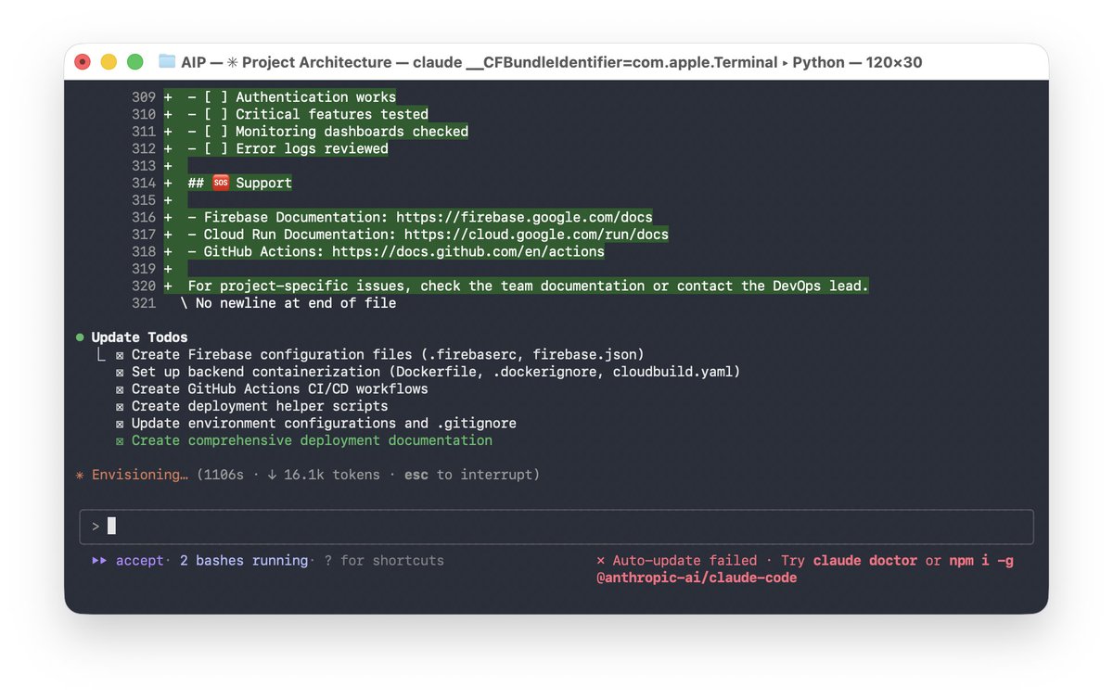Click the 'accept' mode indicator
The height and width of the screenshot is (699, 1113).
(139, 561)
